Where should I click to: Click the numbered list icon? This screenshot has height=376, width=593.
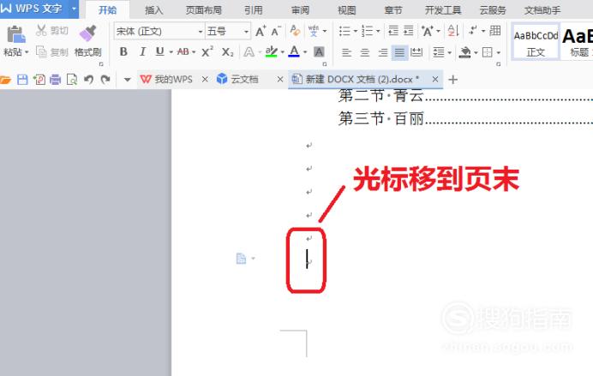click(367, 31)
